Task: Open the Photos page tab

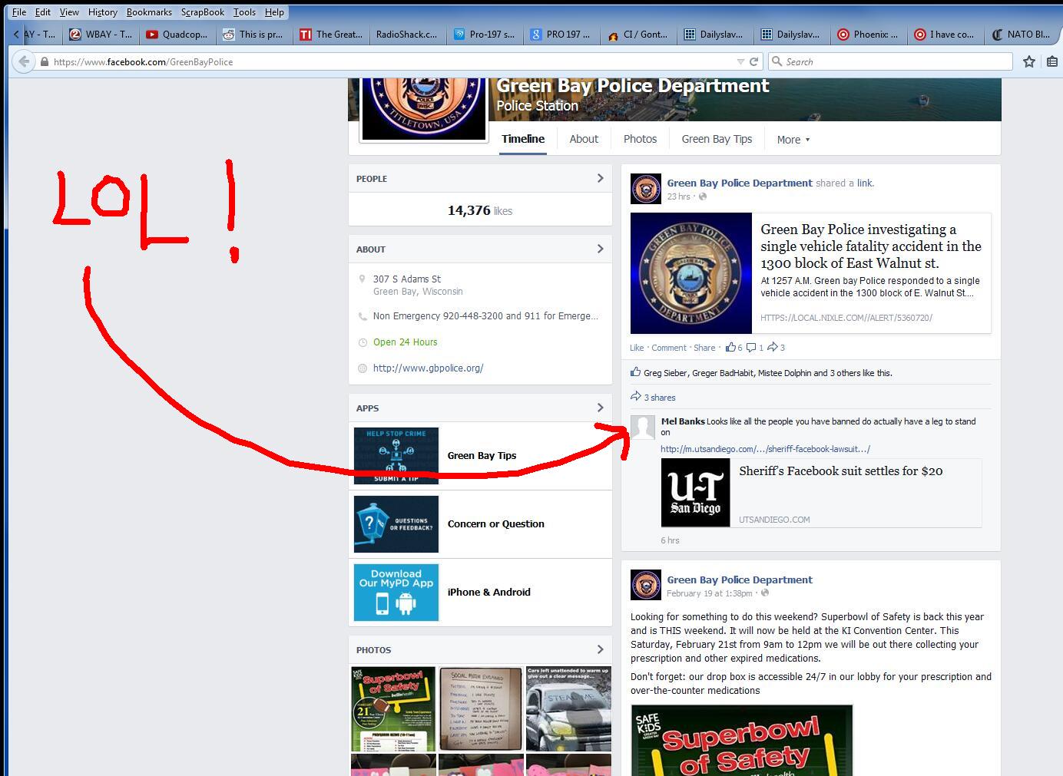Action: click(640, 139)
